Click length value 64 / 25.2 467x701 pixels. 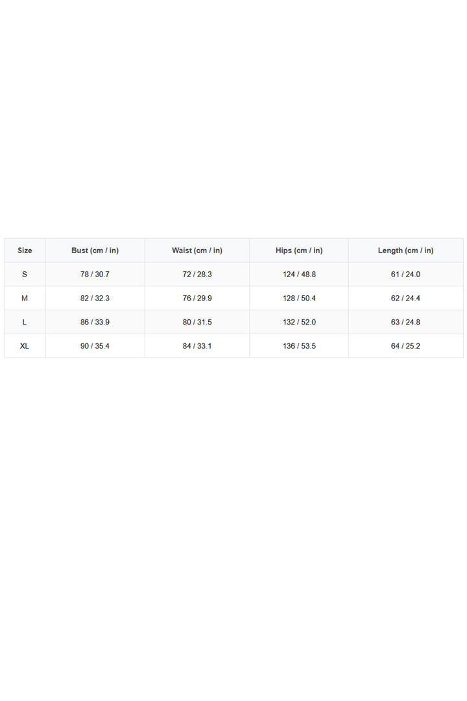click(406, 346)
